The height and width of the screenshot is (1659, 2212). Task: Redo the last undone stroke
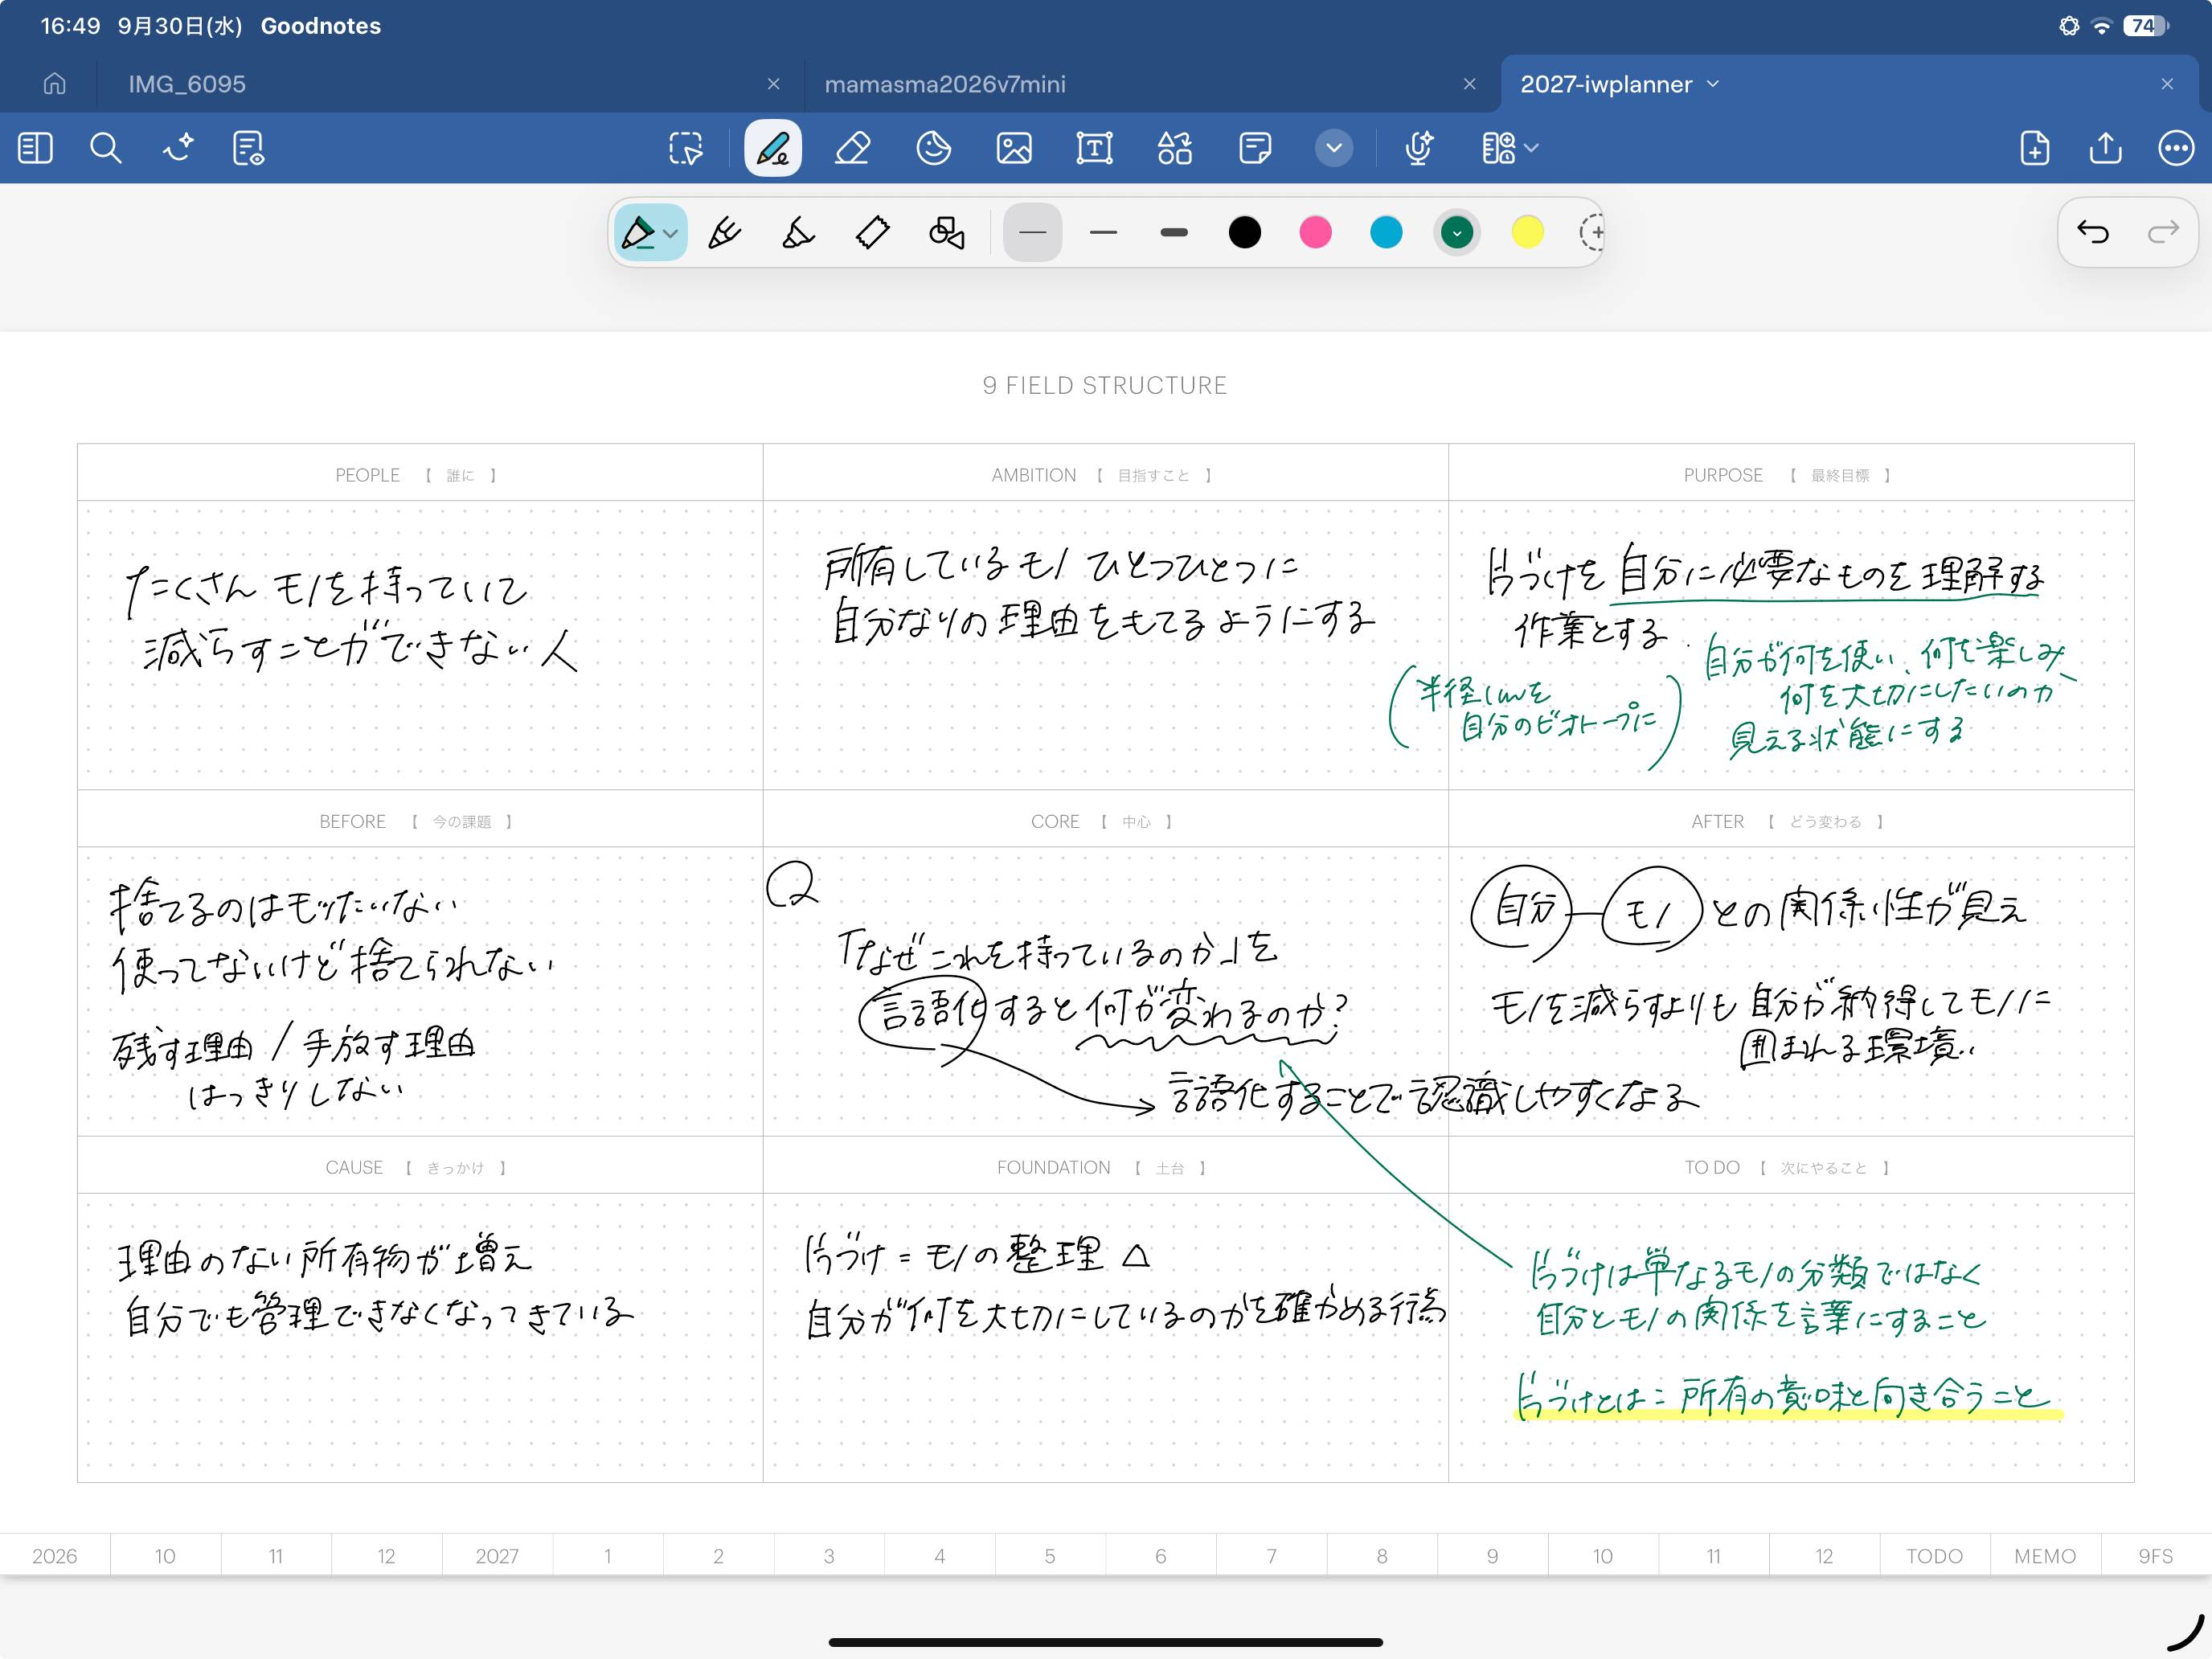tap(2163, 232)
